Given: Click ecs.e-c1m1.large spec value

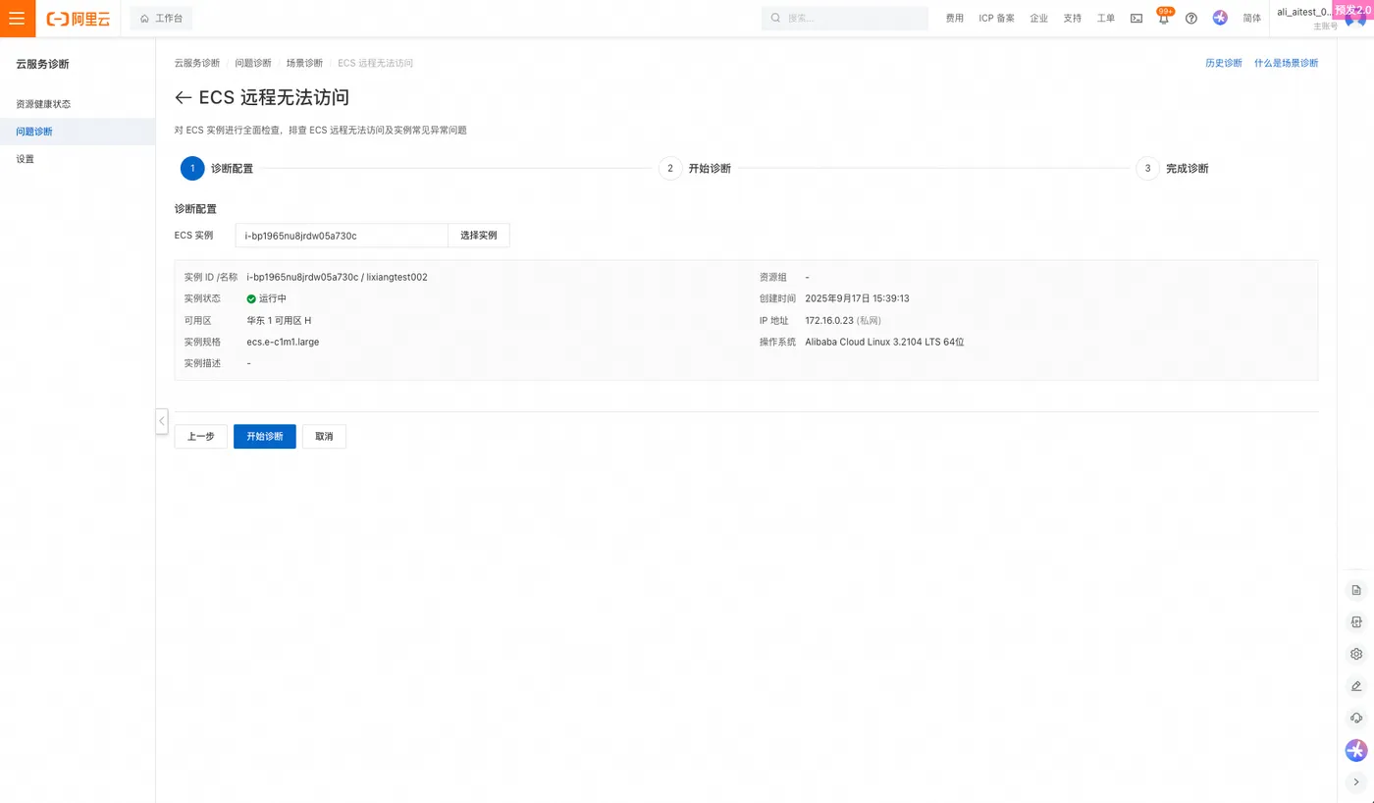Looking at the screenshot, I should (283, 343).
